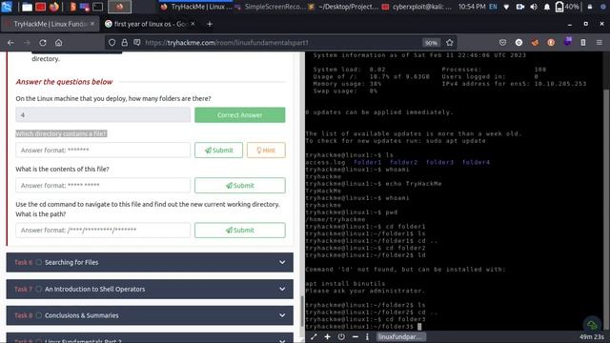This screenshot has height=343, width=610.
Task: Click the red panel launcher beside the file manager
Action: (x=40, y=7)
